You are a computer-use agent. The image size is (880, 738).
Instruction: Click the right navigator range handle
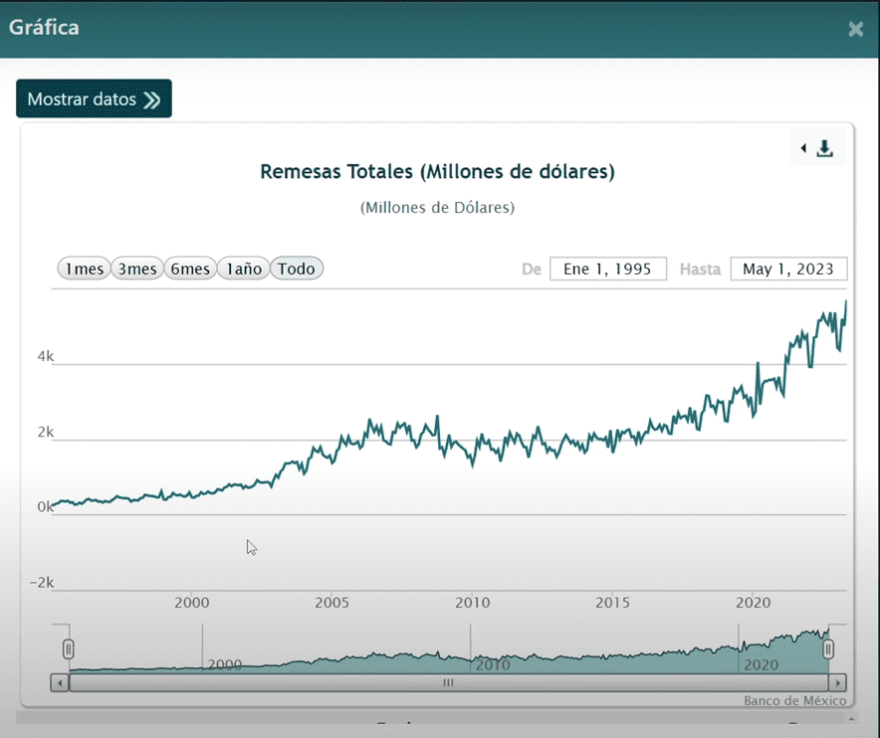[828, 649]
